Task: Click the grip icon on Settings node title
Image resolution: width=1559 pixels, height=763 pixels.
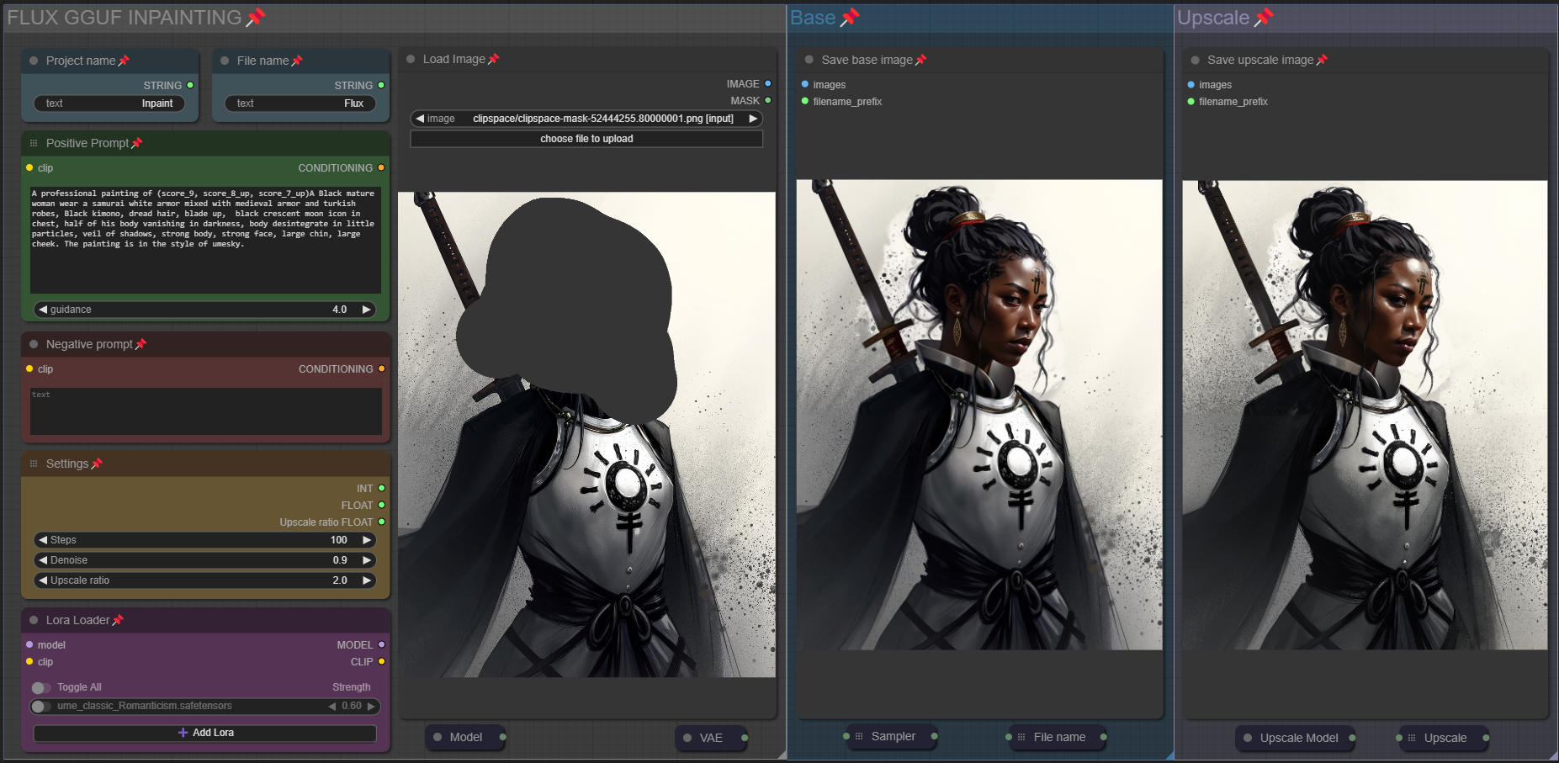Action: coord(34,464)
